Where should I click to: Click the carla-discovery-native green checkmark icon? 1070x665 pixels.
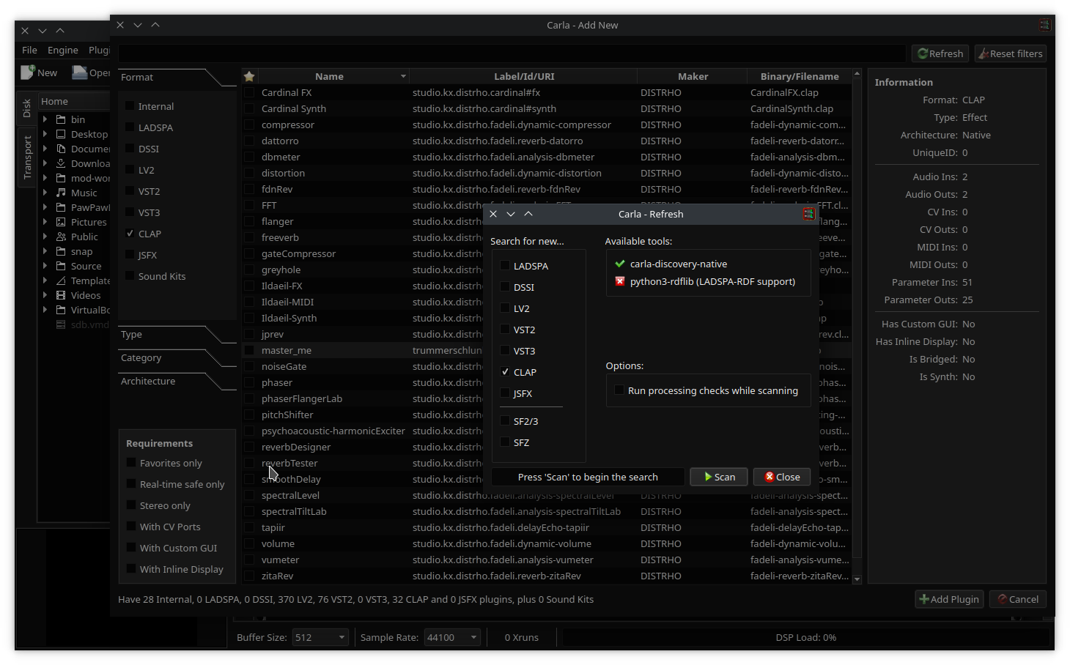tap(620, 264)
